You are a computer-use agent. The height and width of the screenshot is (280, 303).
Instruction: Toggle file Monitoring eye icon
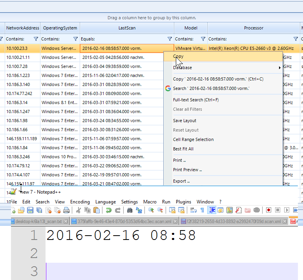[x=257, y=210]
